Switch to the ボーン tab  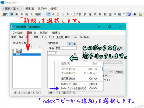point(44,37)
